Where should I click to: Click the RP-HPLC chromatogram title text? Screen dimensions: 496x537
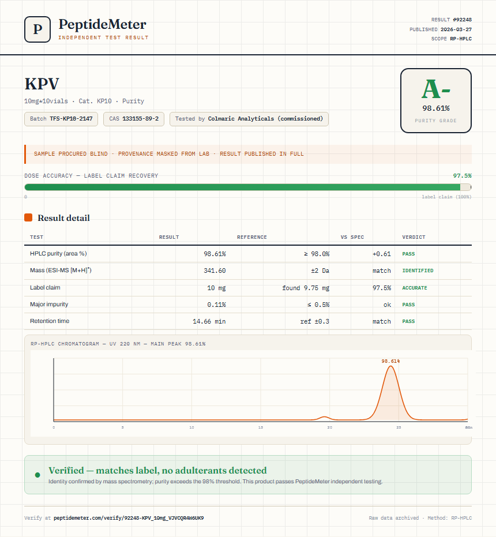click(118, 344)
